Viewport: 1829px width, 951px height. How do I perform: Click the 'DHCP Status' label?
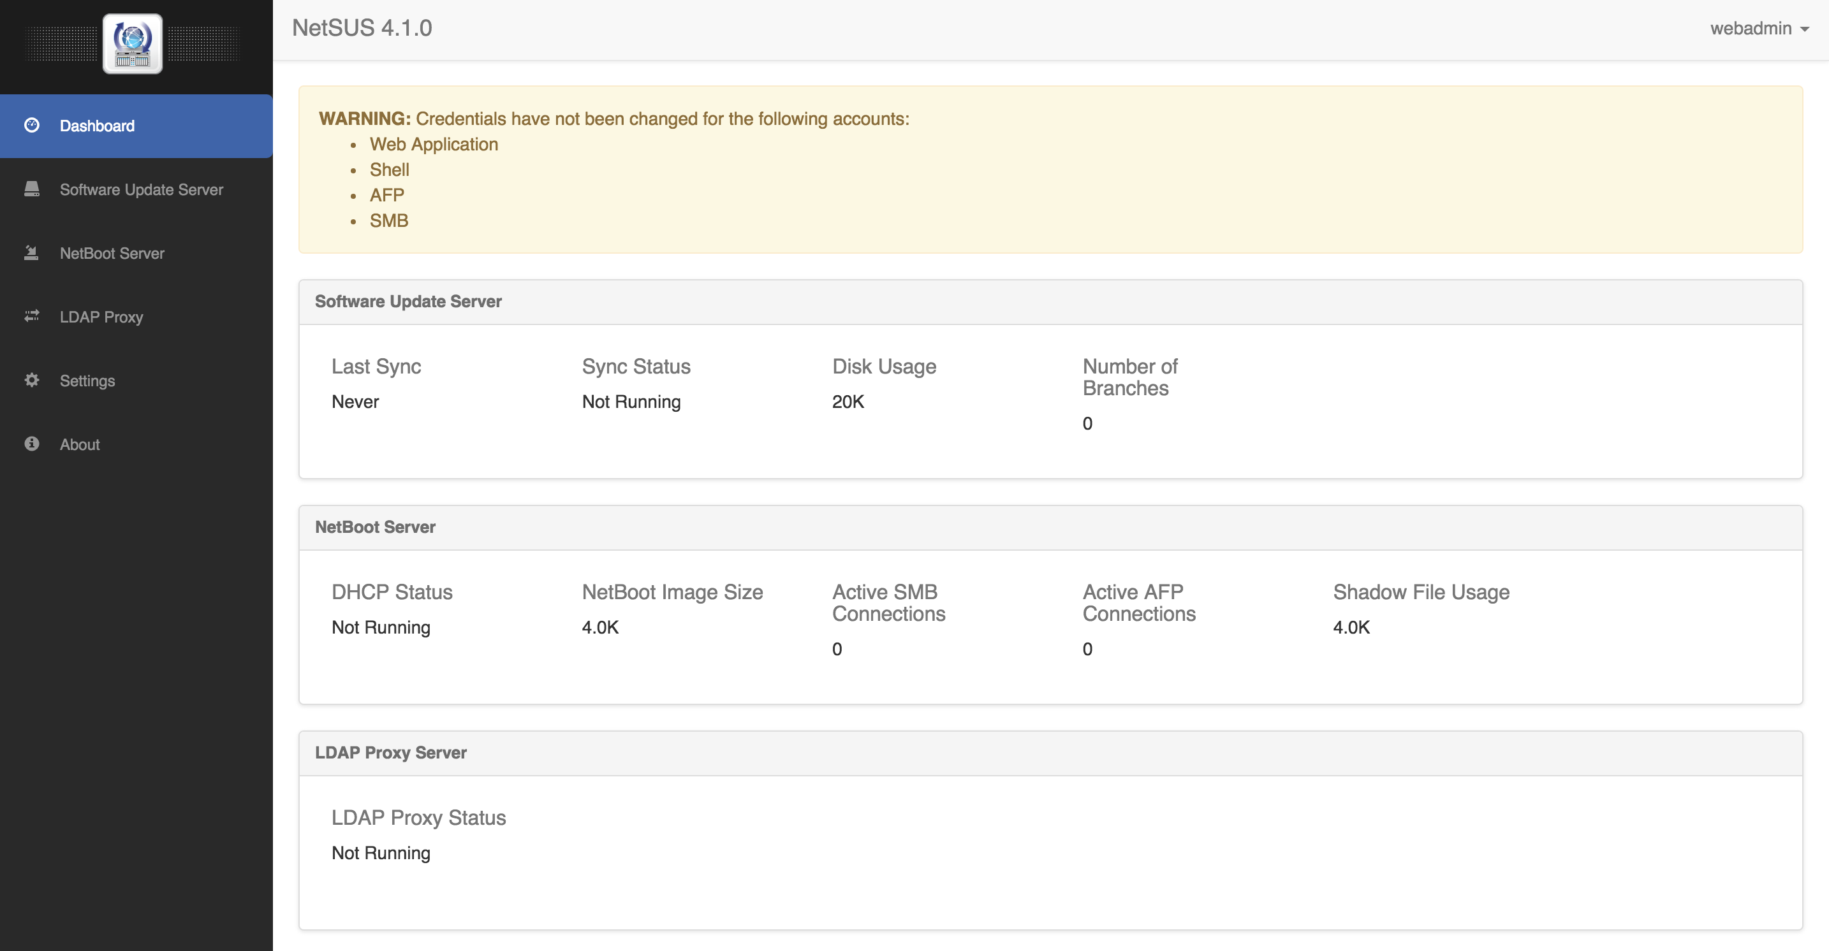392,592
